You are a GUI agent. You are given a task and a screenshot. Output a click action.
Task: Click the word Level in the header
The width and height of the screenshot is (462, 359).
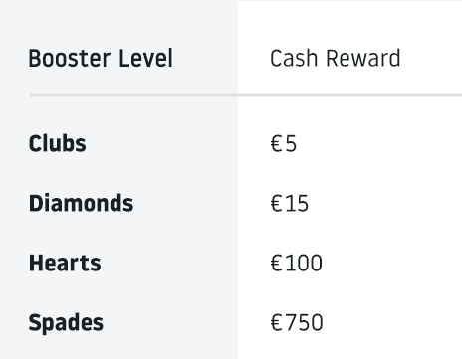(145, 58)
